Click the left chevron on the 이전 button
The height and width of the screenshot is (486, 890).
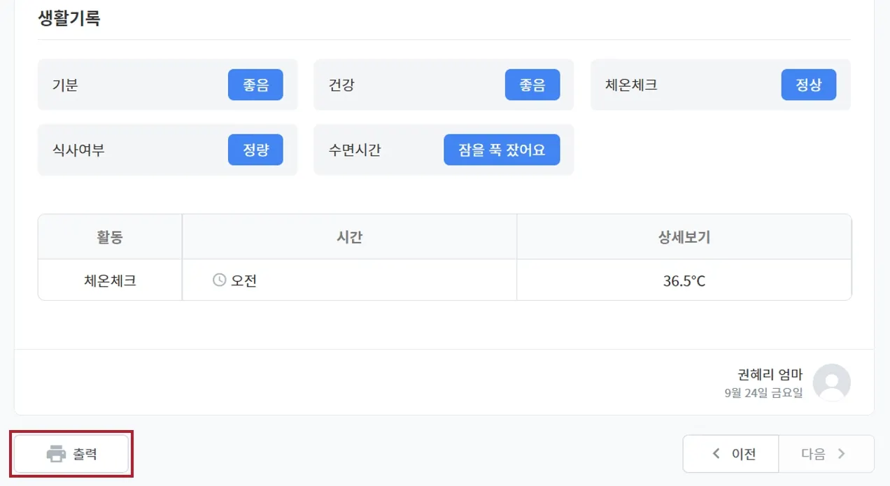716,454
